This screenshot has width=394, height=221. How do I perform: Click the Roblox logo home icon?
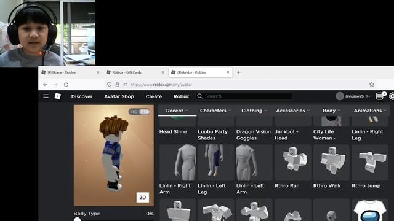[x=57, y=96]
